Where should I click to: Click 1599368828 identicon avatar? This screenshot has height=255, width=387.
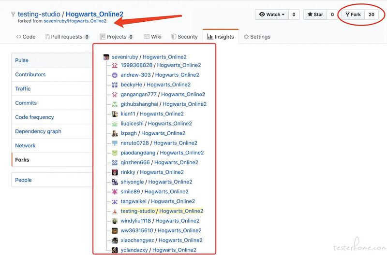[x=115, y=65]
